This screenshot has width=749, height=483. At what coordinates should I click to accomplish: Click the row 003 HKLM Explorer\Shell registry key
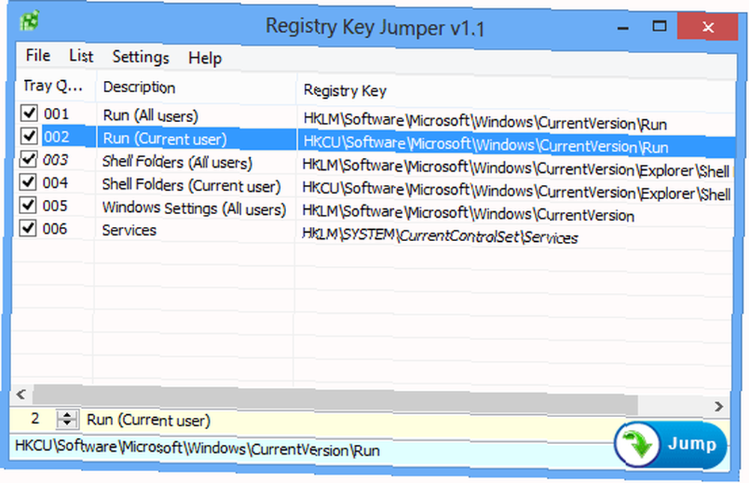tap(516, 168)
